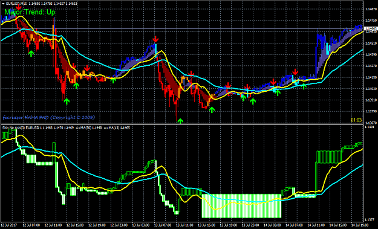
Task: Select the 'fxcruiser HAMA PAD' copyright label
Action: (49, 117)
